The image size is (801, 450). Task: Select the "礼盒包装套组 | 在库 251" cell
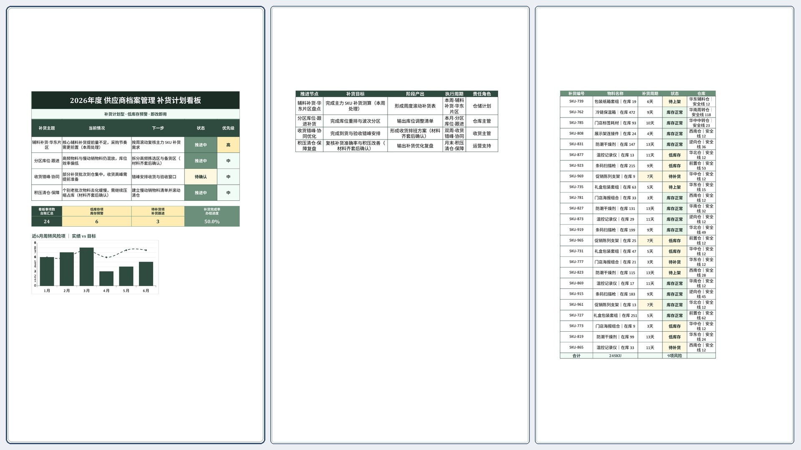(615, 316)
